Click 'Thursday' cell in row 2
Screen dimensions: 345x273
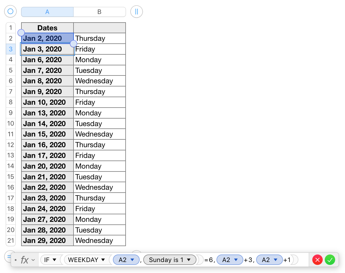click(100, 38)
